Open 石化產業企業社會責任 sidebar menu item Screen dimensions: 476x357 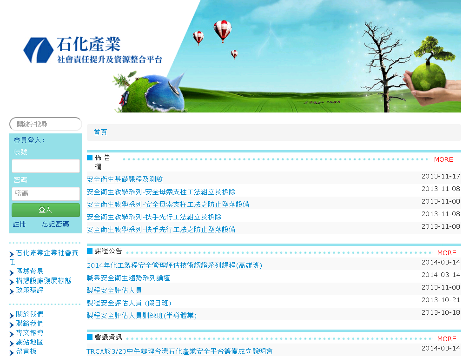coord(44,257)
